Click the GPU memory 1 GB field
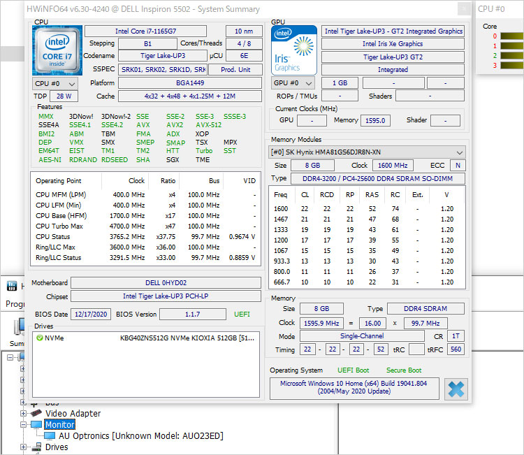Viewport: 524px width, 455px height. 340,83
